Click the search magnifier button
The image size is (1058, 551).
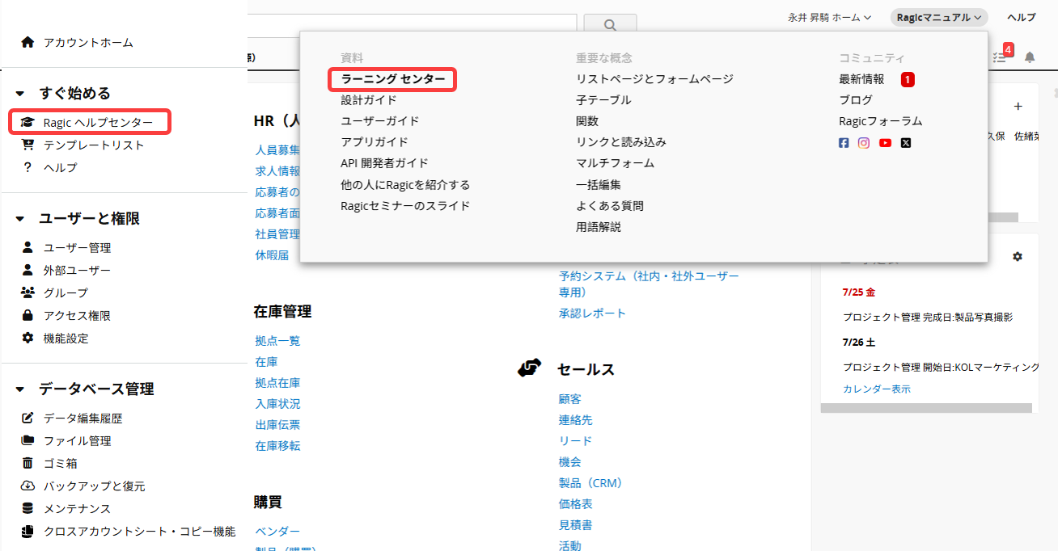click(610, 25)
